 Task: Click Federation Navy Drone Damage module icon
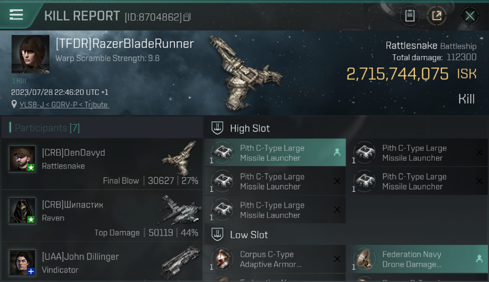coord(363,259)
